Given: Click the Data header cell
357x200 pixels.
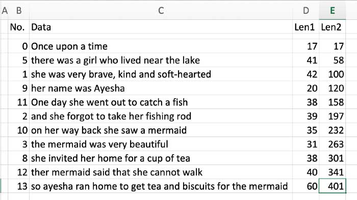Looking at the screenshot, I should (x=161, y=27).
